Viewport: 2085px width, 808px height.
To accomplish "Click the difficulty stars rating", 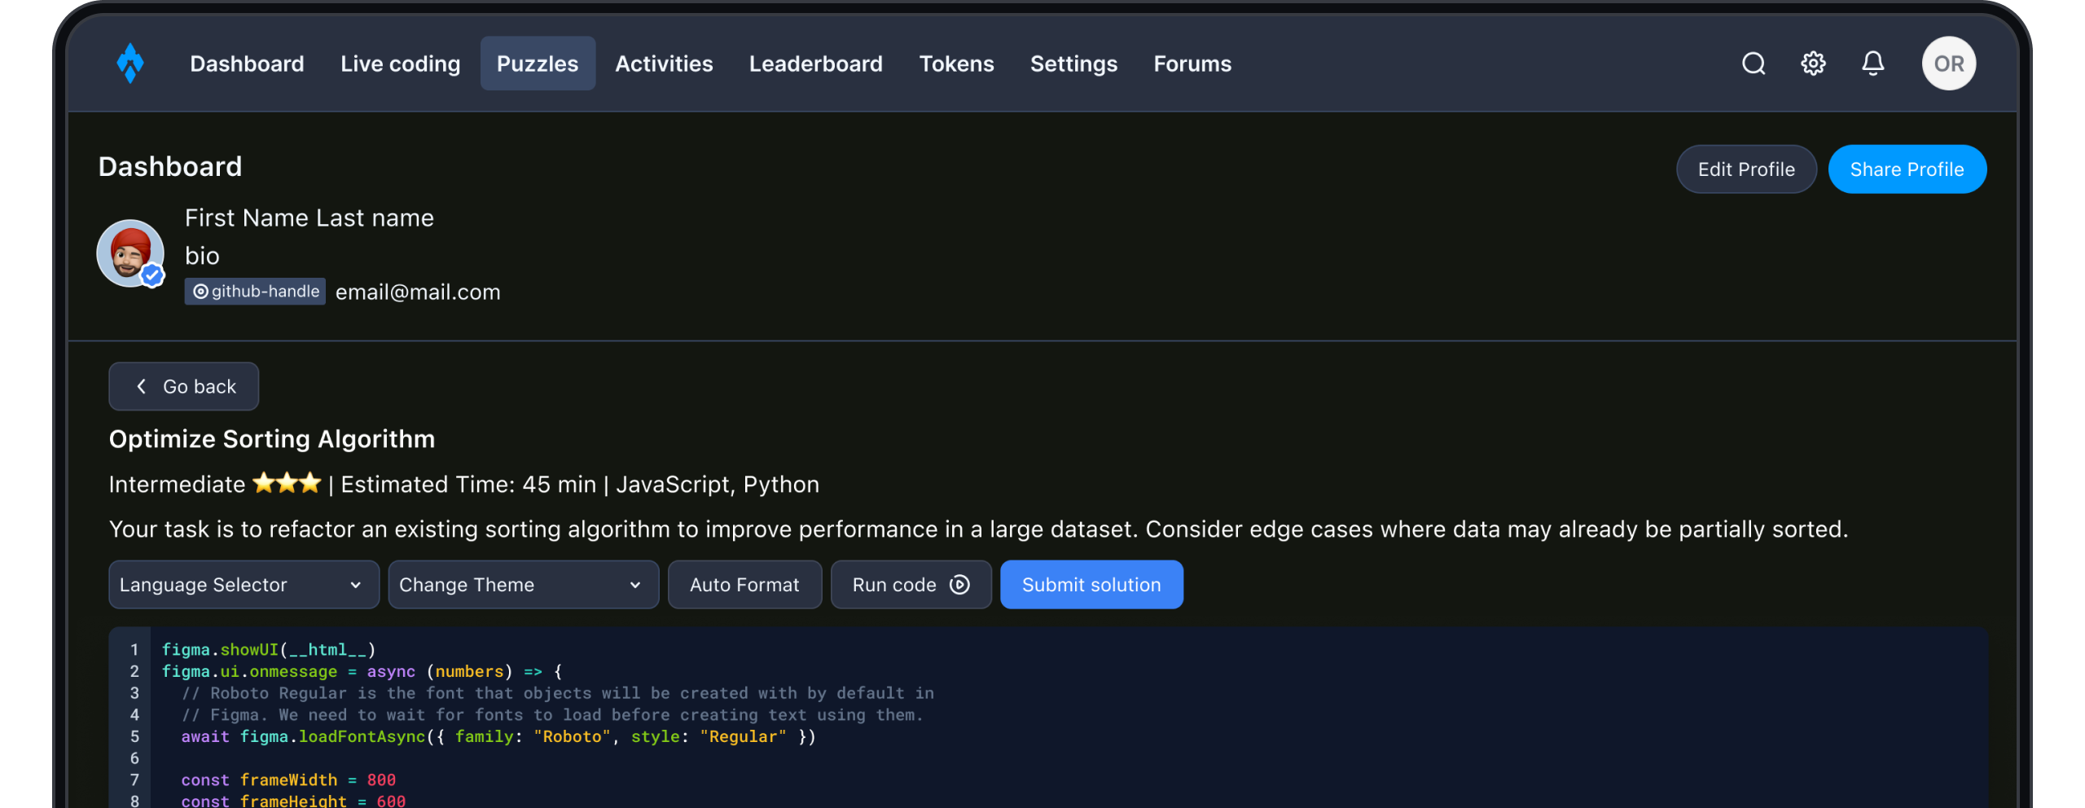I will pyautogui.click(x=288, y=483).
